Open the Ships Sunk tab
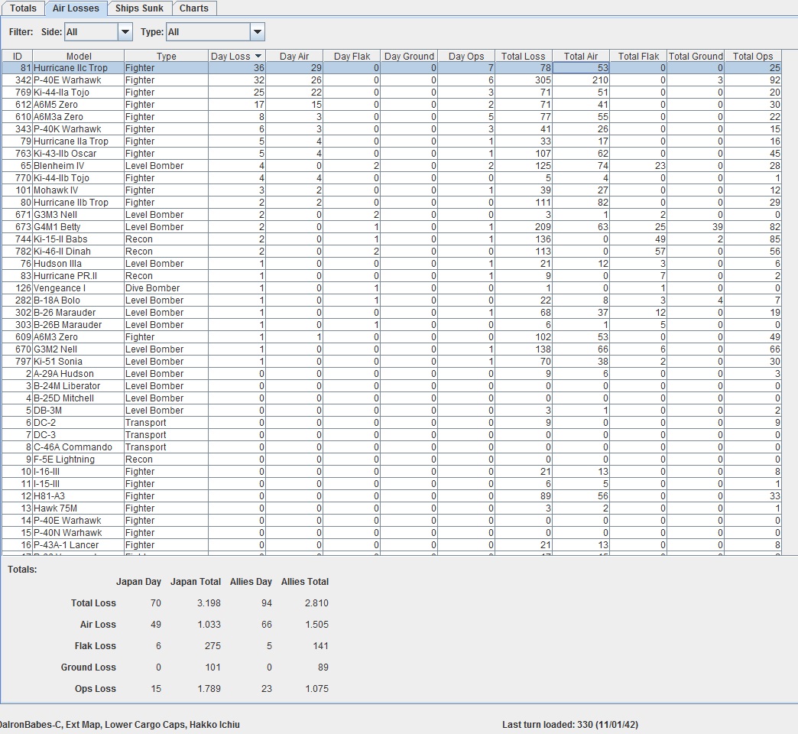Image resolution: width=798 pixels, height=734 pixels. (x=139, y=8)
